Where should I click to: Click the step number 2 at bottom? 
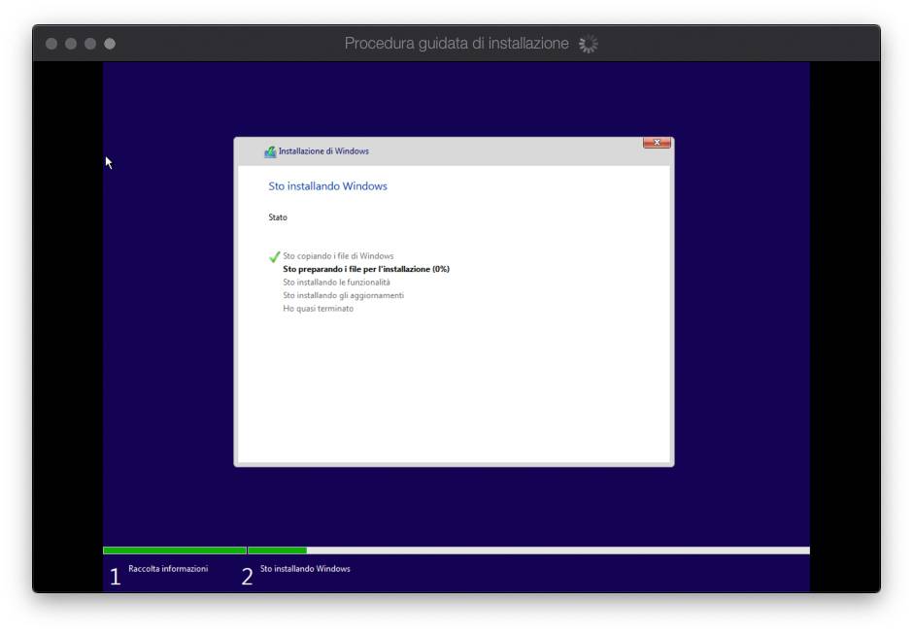(247, 577)
